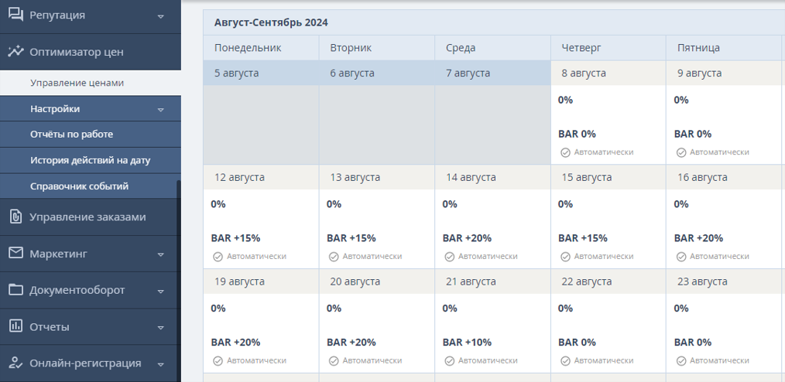Click BAR +10% on 21 августа
This screenshot has width=785, height=382.
coord(467,343)
